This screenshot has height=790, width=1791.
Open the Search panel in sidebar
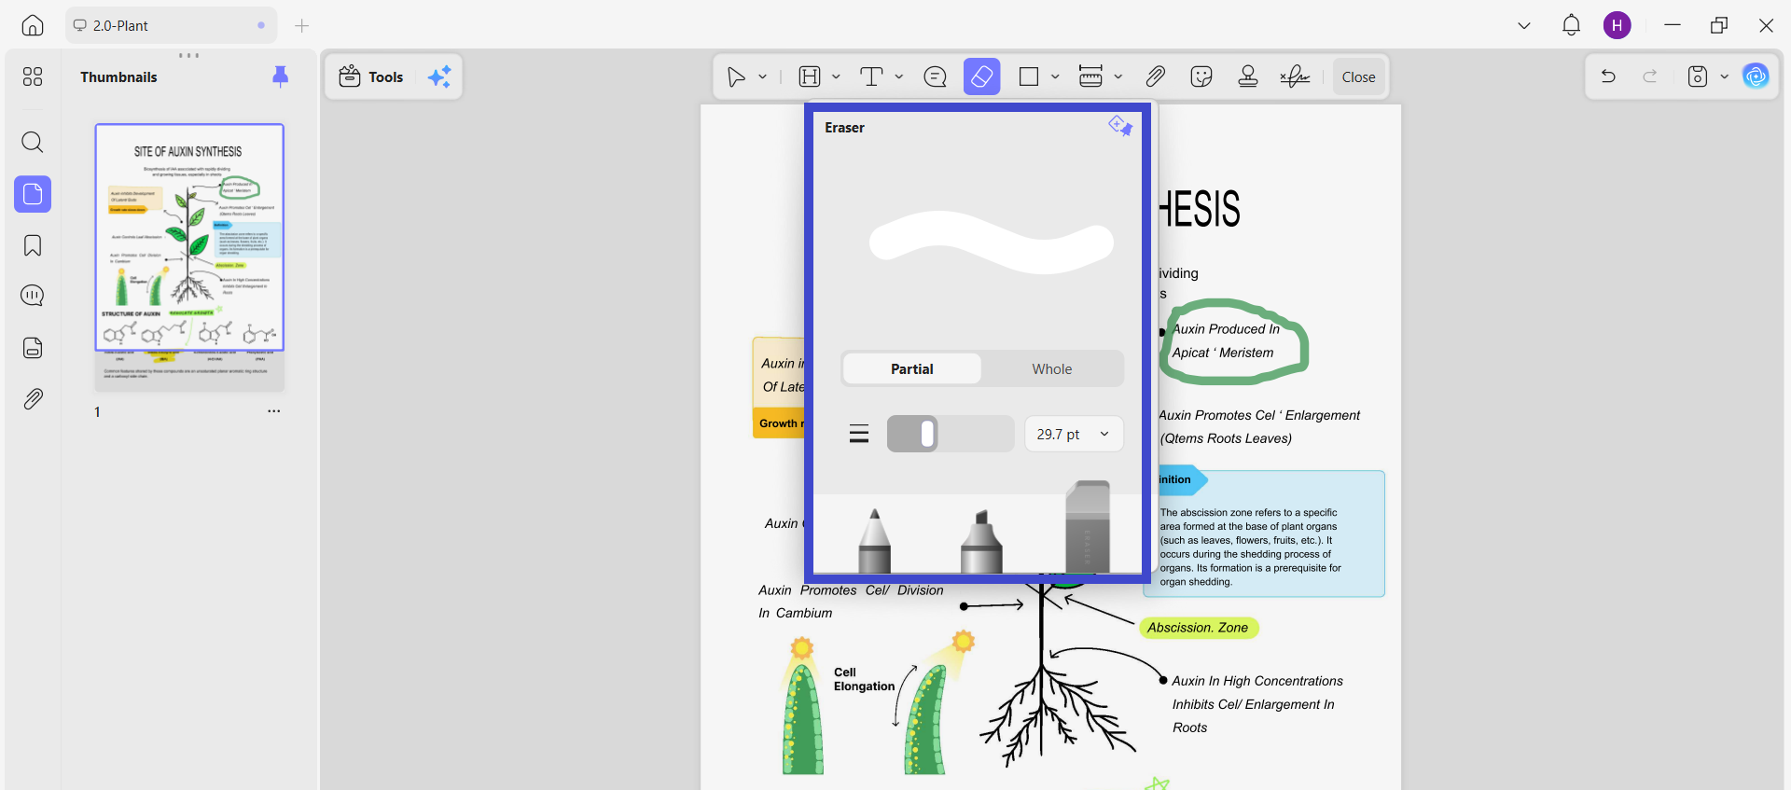pos(33,142)
